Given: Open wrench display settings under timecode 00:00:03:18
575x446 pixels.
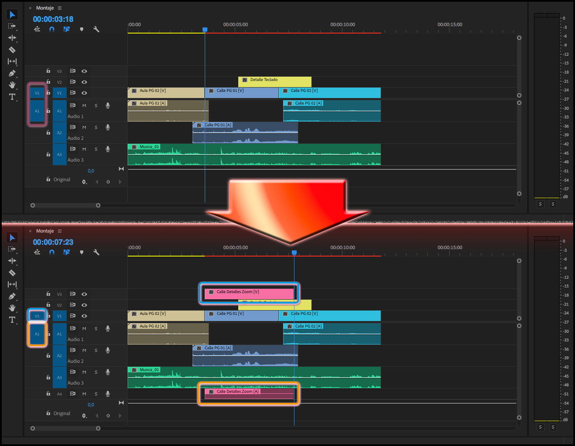Looking at the screenshot, I should 96,29.
